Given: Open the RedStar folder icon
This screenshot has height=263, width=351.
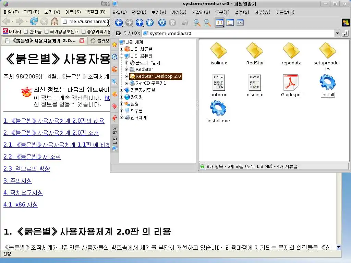Looking at the screenshot, I should coord(255,54).
